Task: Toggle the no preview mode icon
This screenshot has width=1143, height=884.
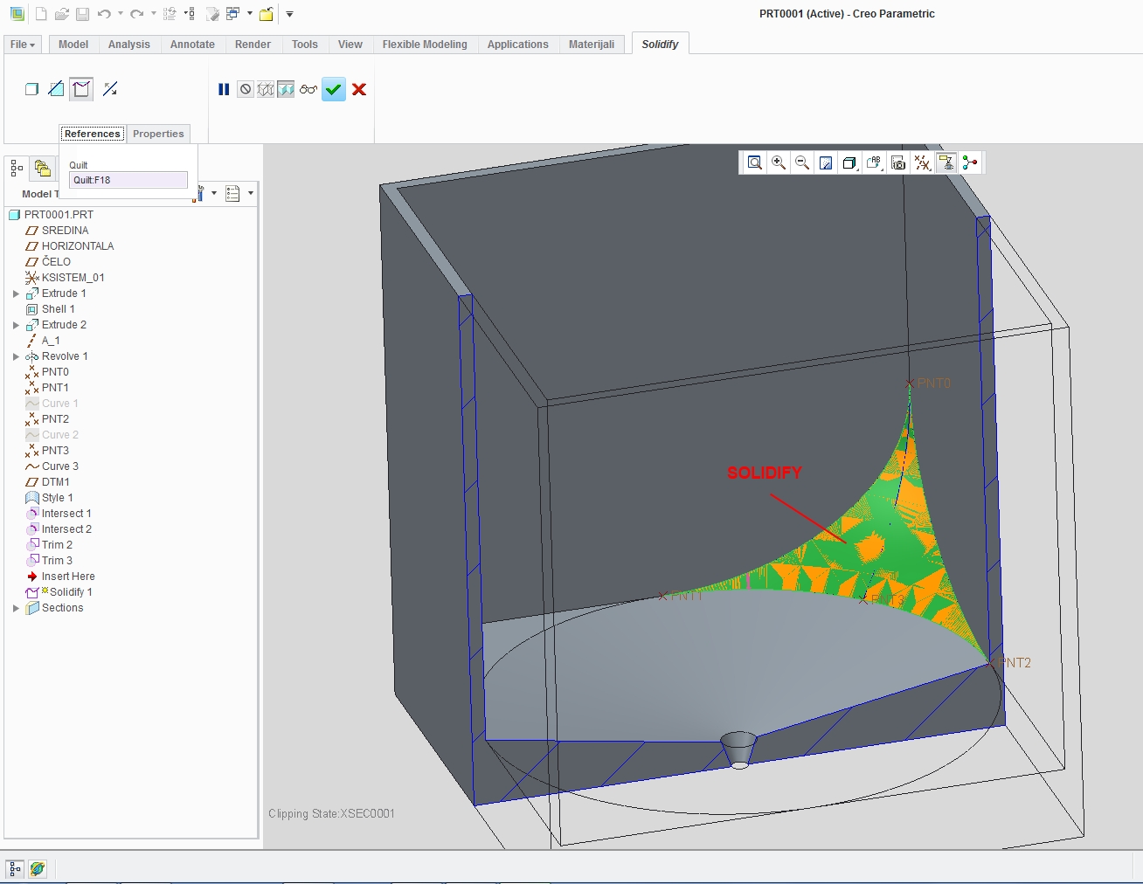Action: (246, 89)
